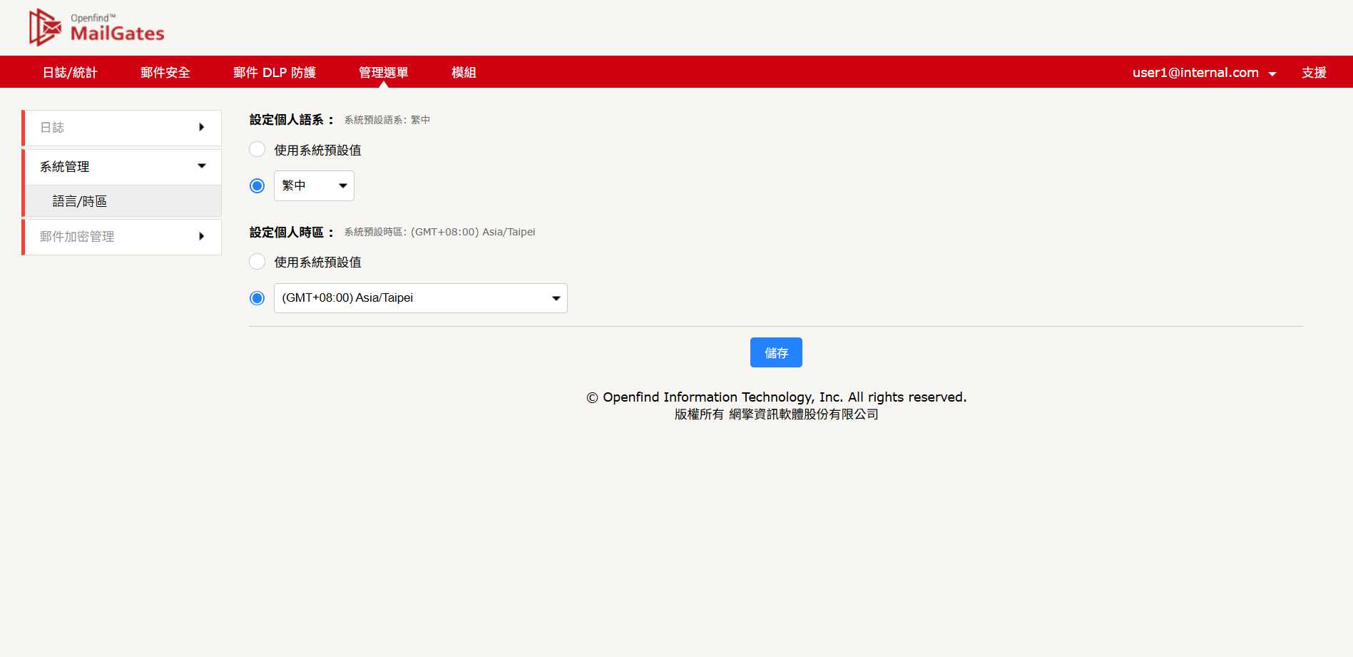The image size is (1353, 657).
Task: Expand the 郵件加密管理 sidebar section
Action: (122, 237)
